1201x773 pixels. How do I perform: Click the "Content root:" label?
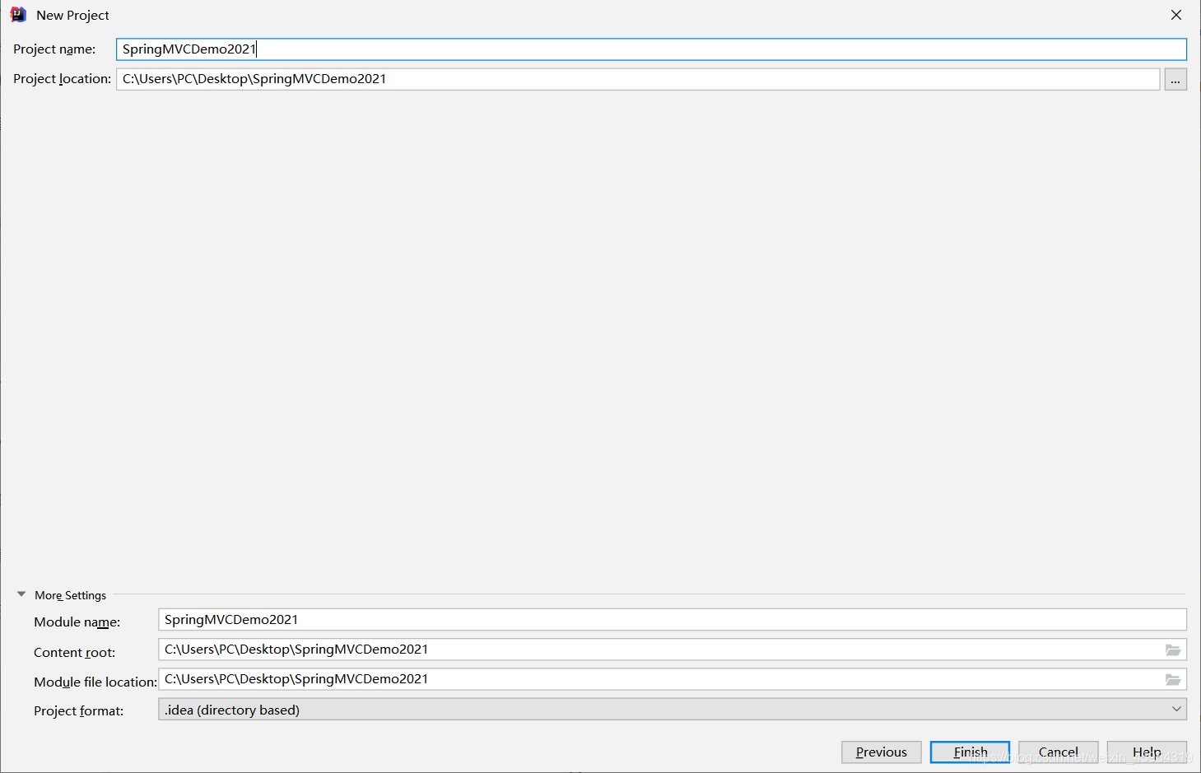pyautogui.click(x=75, y=652)
